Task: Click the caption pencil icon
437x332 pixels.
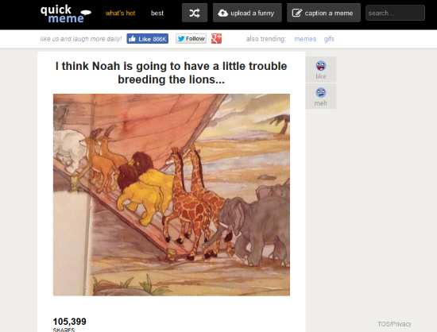Action: coord(297,13)
